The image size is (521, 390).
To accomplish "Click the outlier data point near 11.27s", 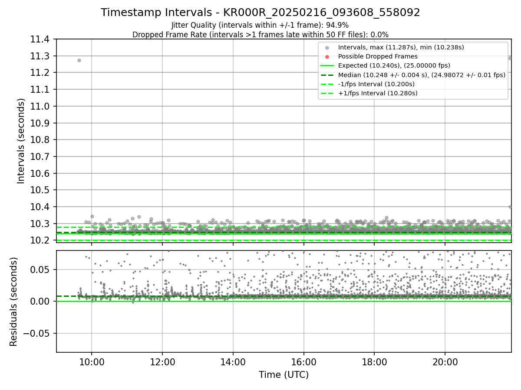I will click(x=79, y=60).
